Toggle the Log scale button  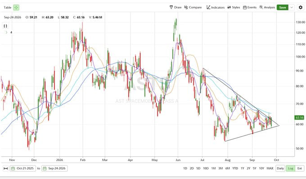(291, 169)
